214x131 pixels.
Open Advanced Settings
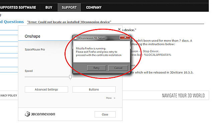pyautogui.click(x=46, y=89)
